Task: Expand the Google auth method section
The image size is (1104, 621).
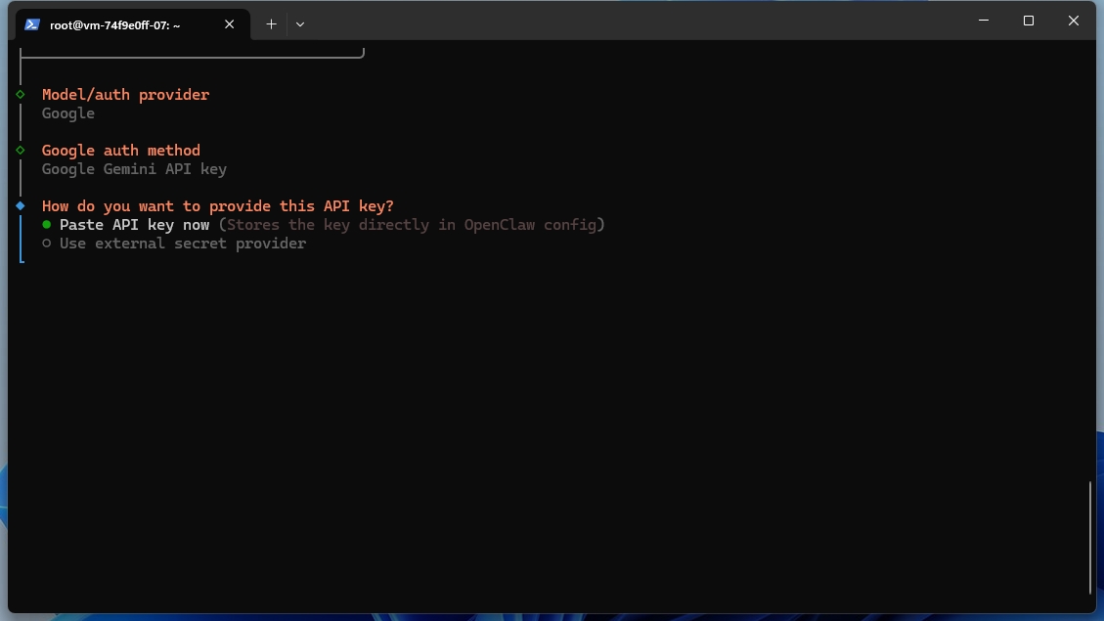Action: click(120, 150)
